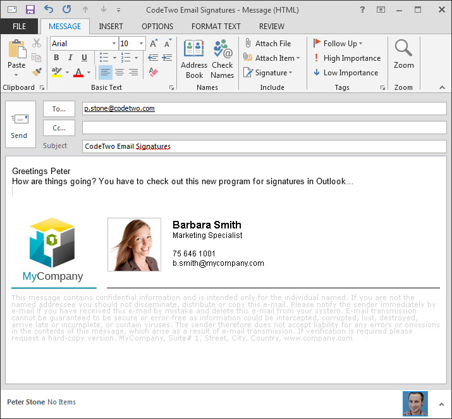Viewport: 452px width, 419px height.
Task: Open the font color picker arrow
Action: point(89,73)
